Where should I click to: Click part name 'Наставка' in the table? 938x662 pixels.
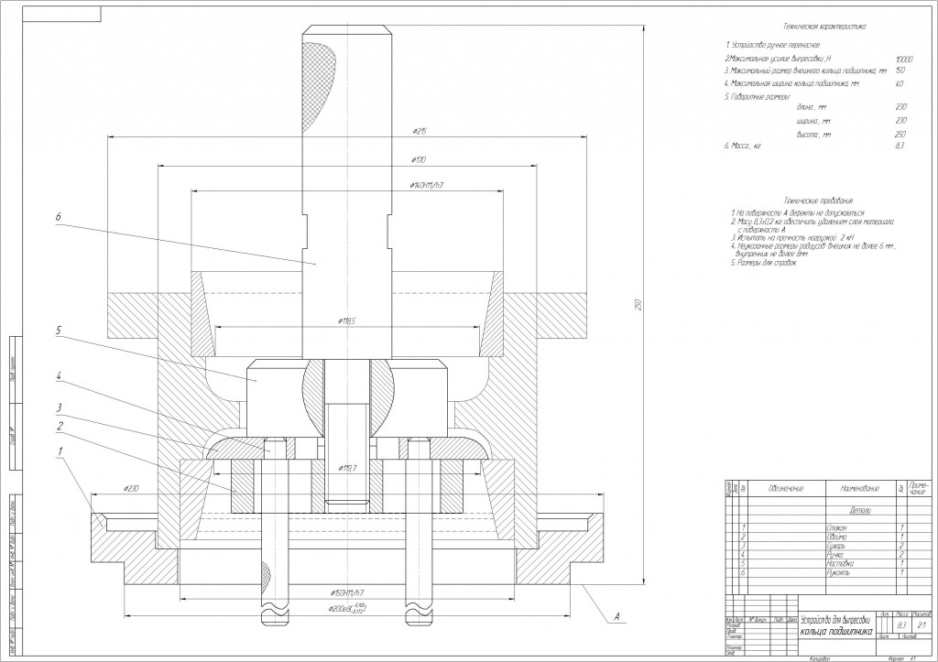click(840, 563)
